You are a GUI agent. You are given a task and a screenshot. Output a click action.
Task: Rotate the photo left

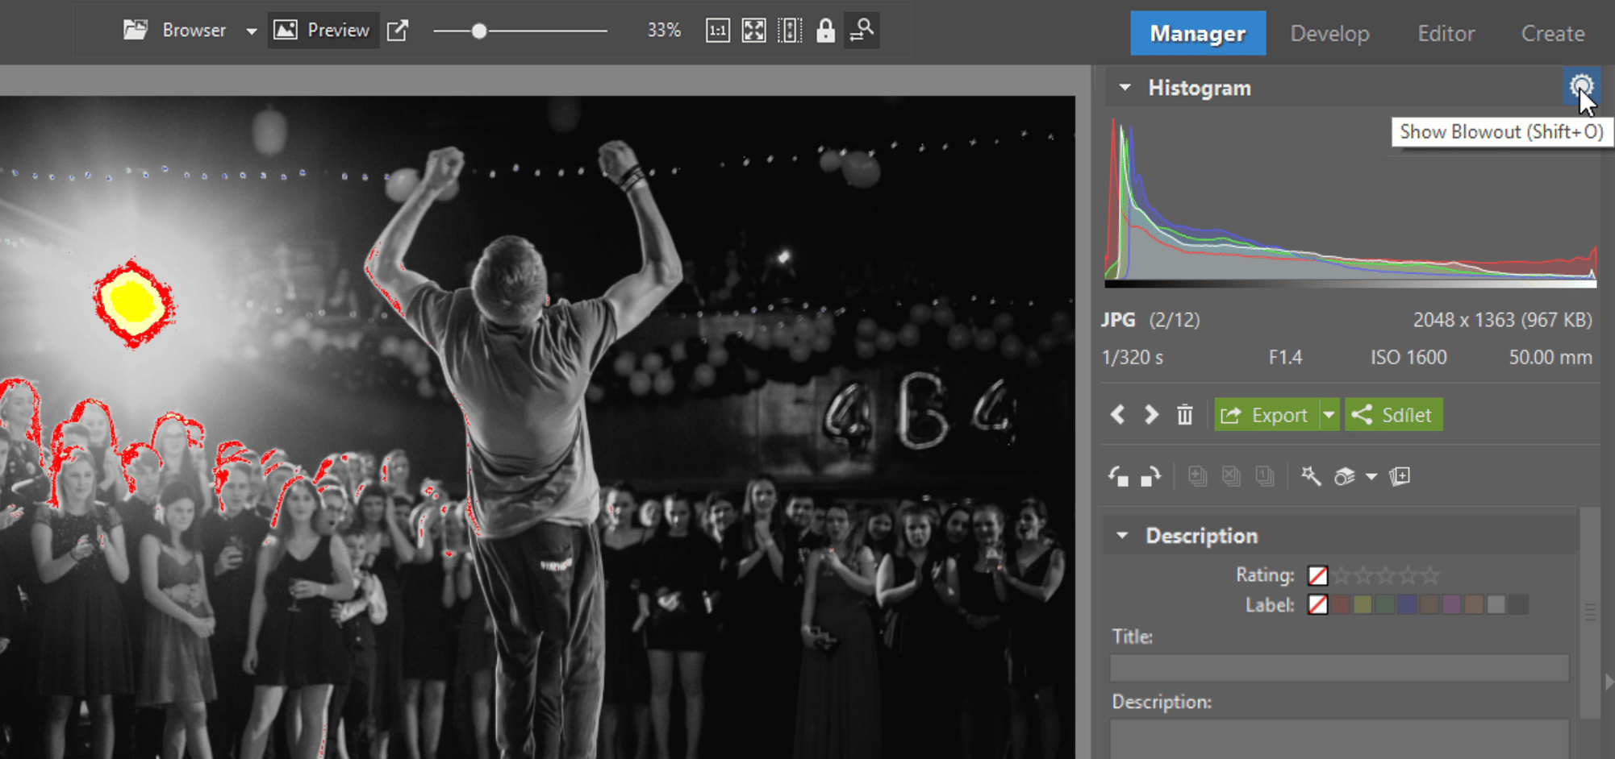point(1118,477)
